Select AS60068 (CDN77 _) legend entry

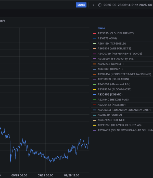point(110,69)
